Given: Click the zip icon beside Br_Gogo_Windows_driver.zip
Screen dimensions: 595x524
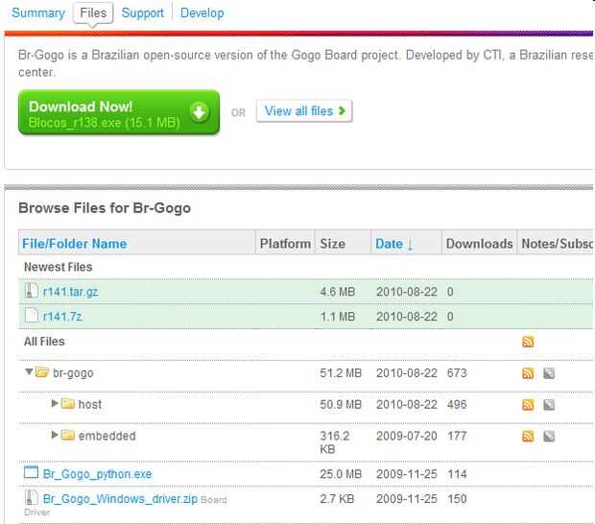Looking at the screenshot, I should pyautogui.click(x=31, y=497).
